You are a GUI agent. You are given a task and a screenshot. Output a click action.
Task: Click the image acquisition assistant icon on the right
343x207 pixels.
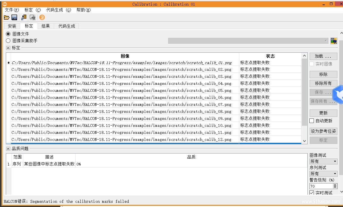click(x=334, y=41)
